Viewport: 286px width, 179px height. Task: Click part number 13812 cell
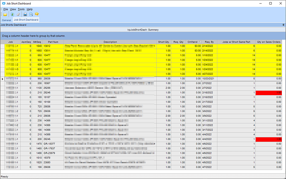[x=53, y=46]
